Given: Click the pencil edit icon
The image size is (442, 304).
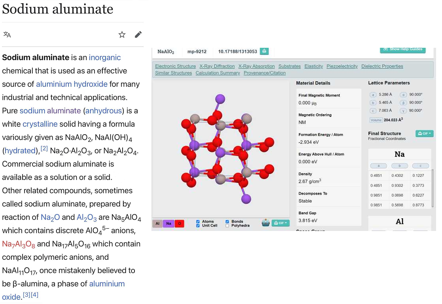Looking at the screenshot, I should (138, 35).
